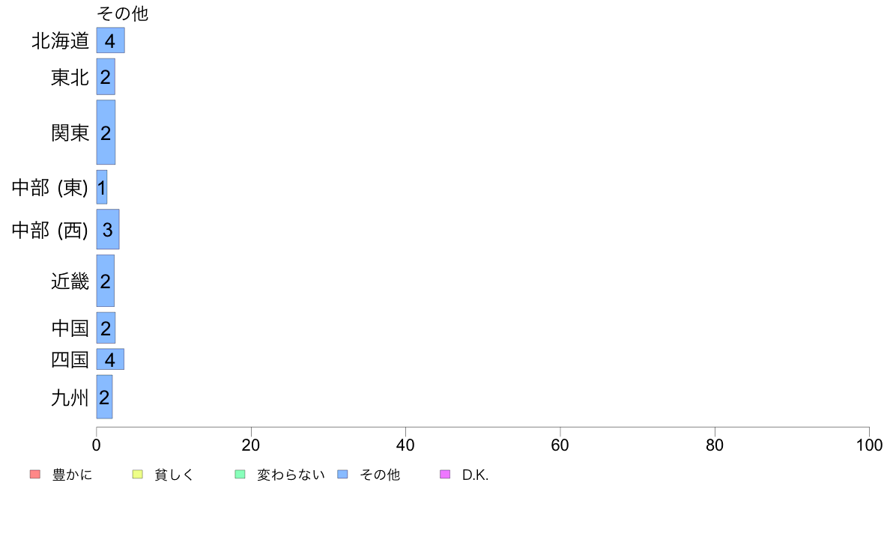Select the 中国 bar

[106, 328]
